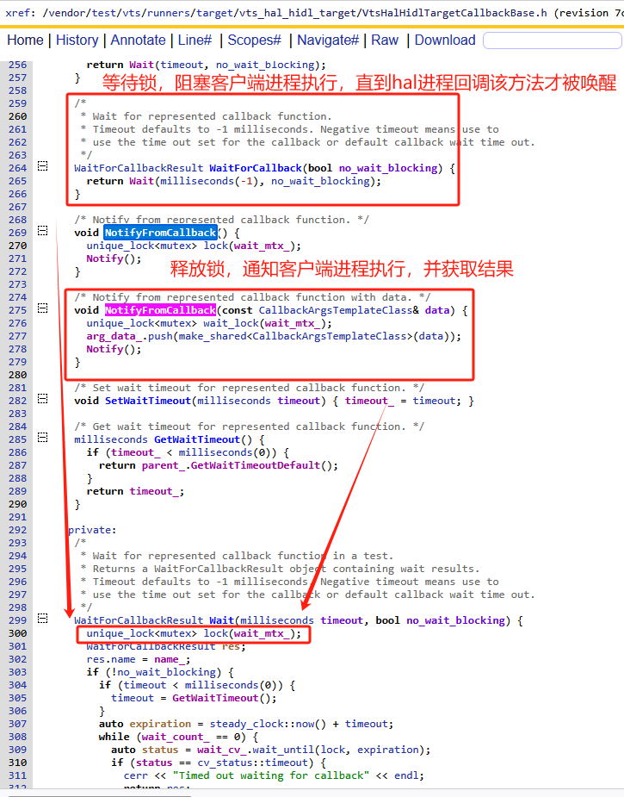
Task: Jump to line number 310
Action: coord(18,763)
